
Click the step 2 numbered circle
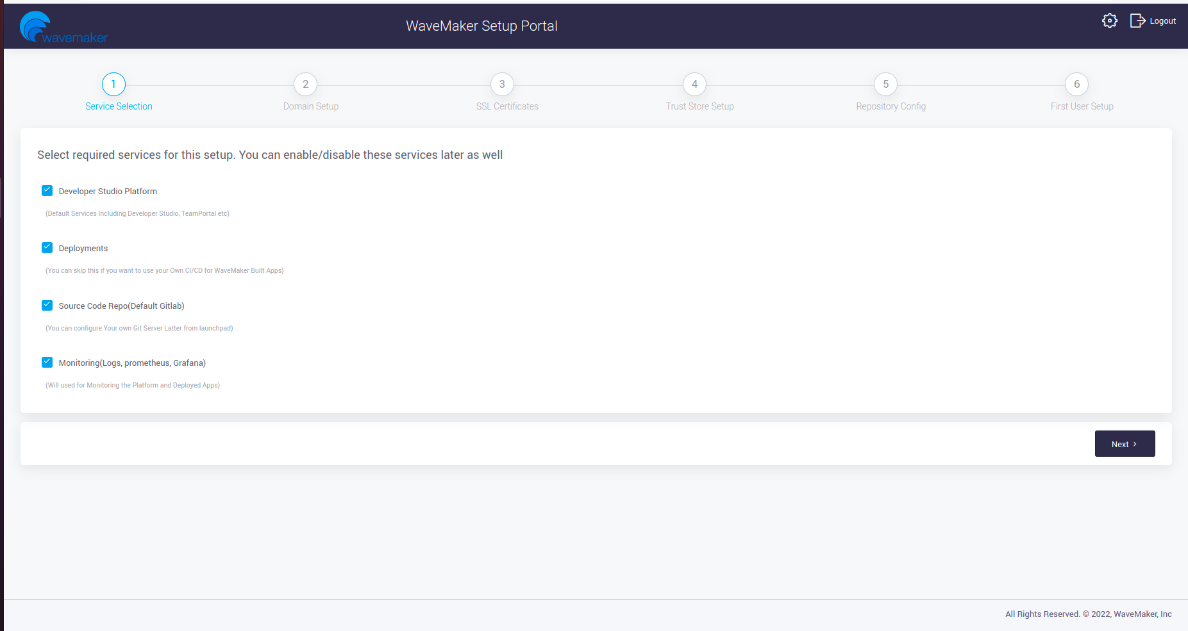pos(305,84)
